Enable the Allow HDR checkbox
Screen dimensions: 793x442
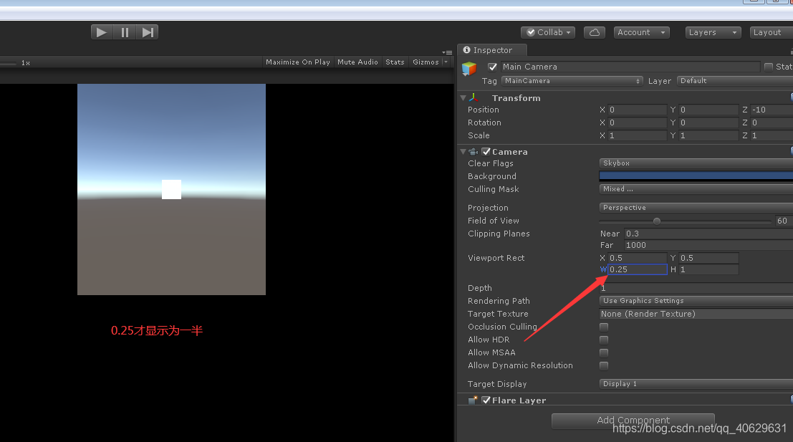tap(604, 340)
